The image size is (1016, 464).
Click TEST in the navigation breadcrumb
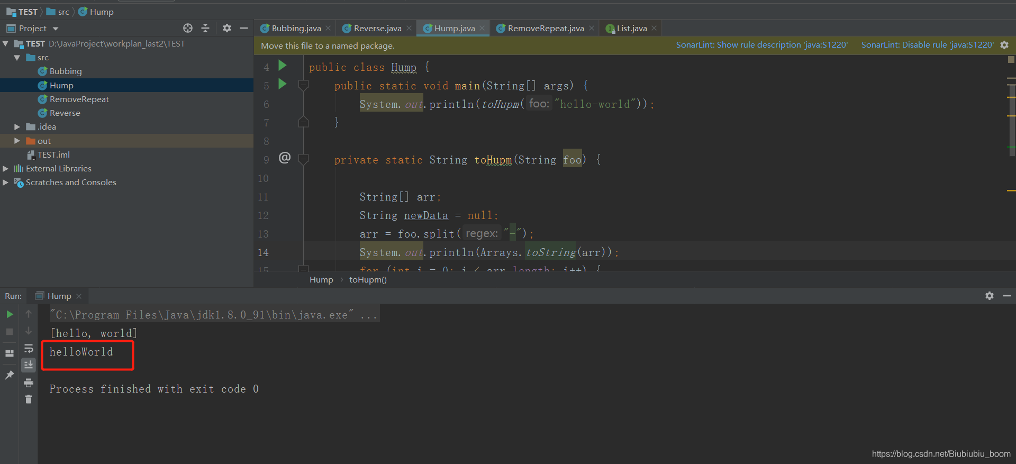click(22, 12)
